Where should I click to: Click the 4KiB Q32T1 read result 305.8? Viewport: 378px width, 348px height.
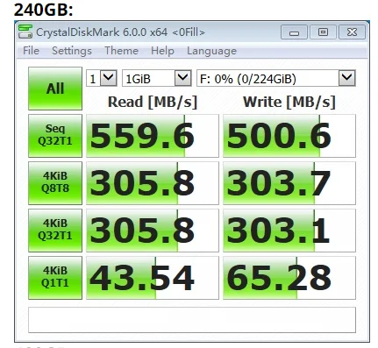[153, 231]
